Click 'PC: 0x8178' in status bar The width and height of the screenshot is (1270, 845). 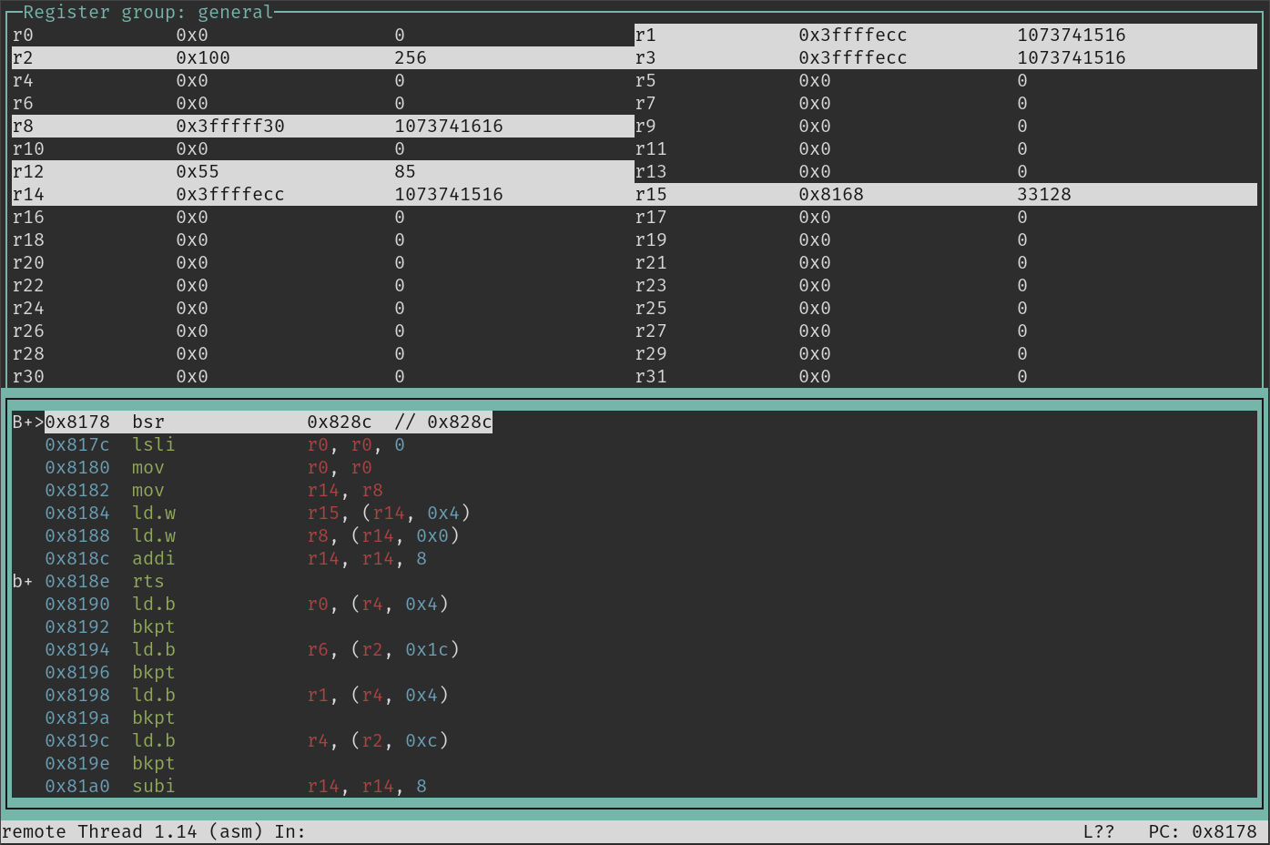[x=1203, y=831]
